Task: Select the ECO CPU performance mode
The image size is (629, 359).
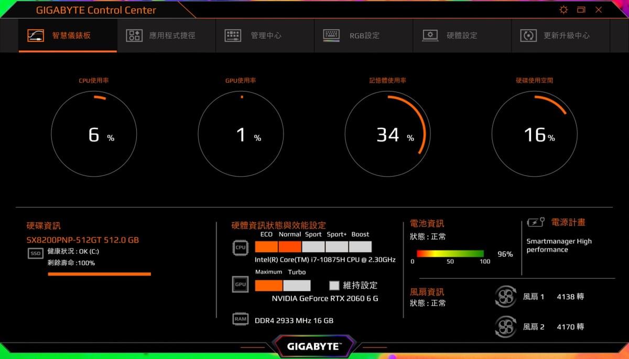Action: [266, 247]
